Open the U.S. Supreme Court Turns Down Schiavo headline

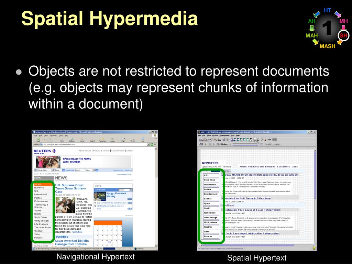coord(70,188)
